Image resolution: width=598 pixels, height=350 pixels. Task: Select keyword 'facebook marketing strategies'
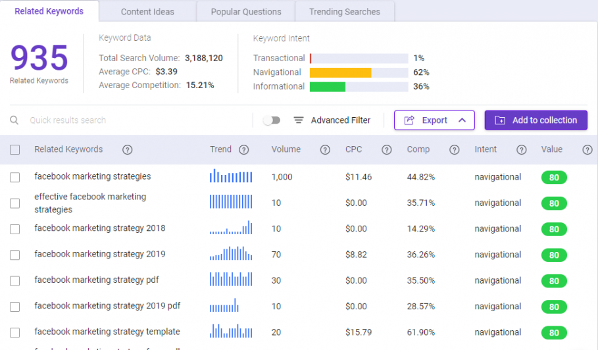93,176
